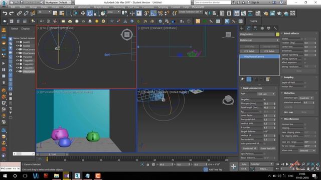Select the Select and Uniform Scale tool
Viewport: 321px width, 180px height.
point(96,13)
